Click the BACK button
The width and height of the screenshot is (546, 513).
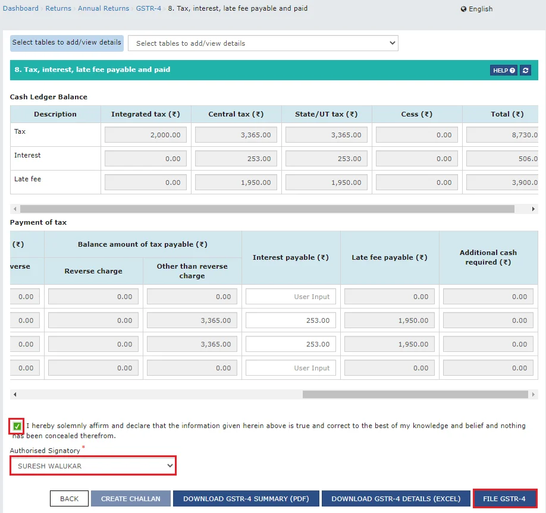69,499
